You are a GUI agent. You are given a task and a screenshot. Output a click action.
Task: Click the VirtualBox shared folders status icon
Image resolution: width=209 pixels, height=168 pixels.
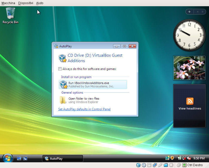coord(166,165)
